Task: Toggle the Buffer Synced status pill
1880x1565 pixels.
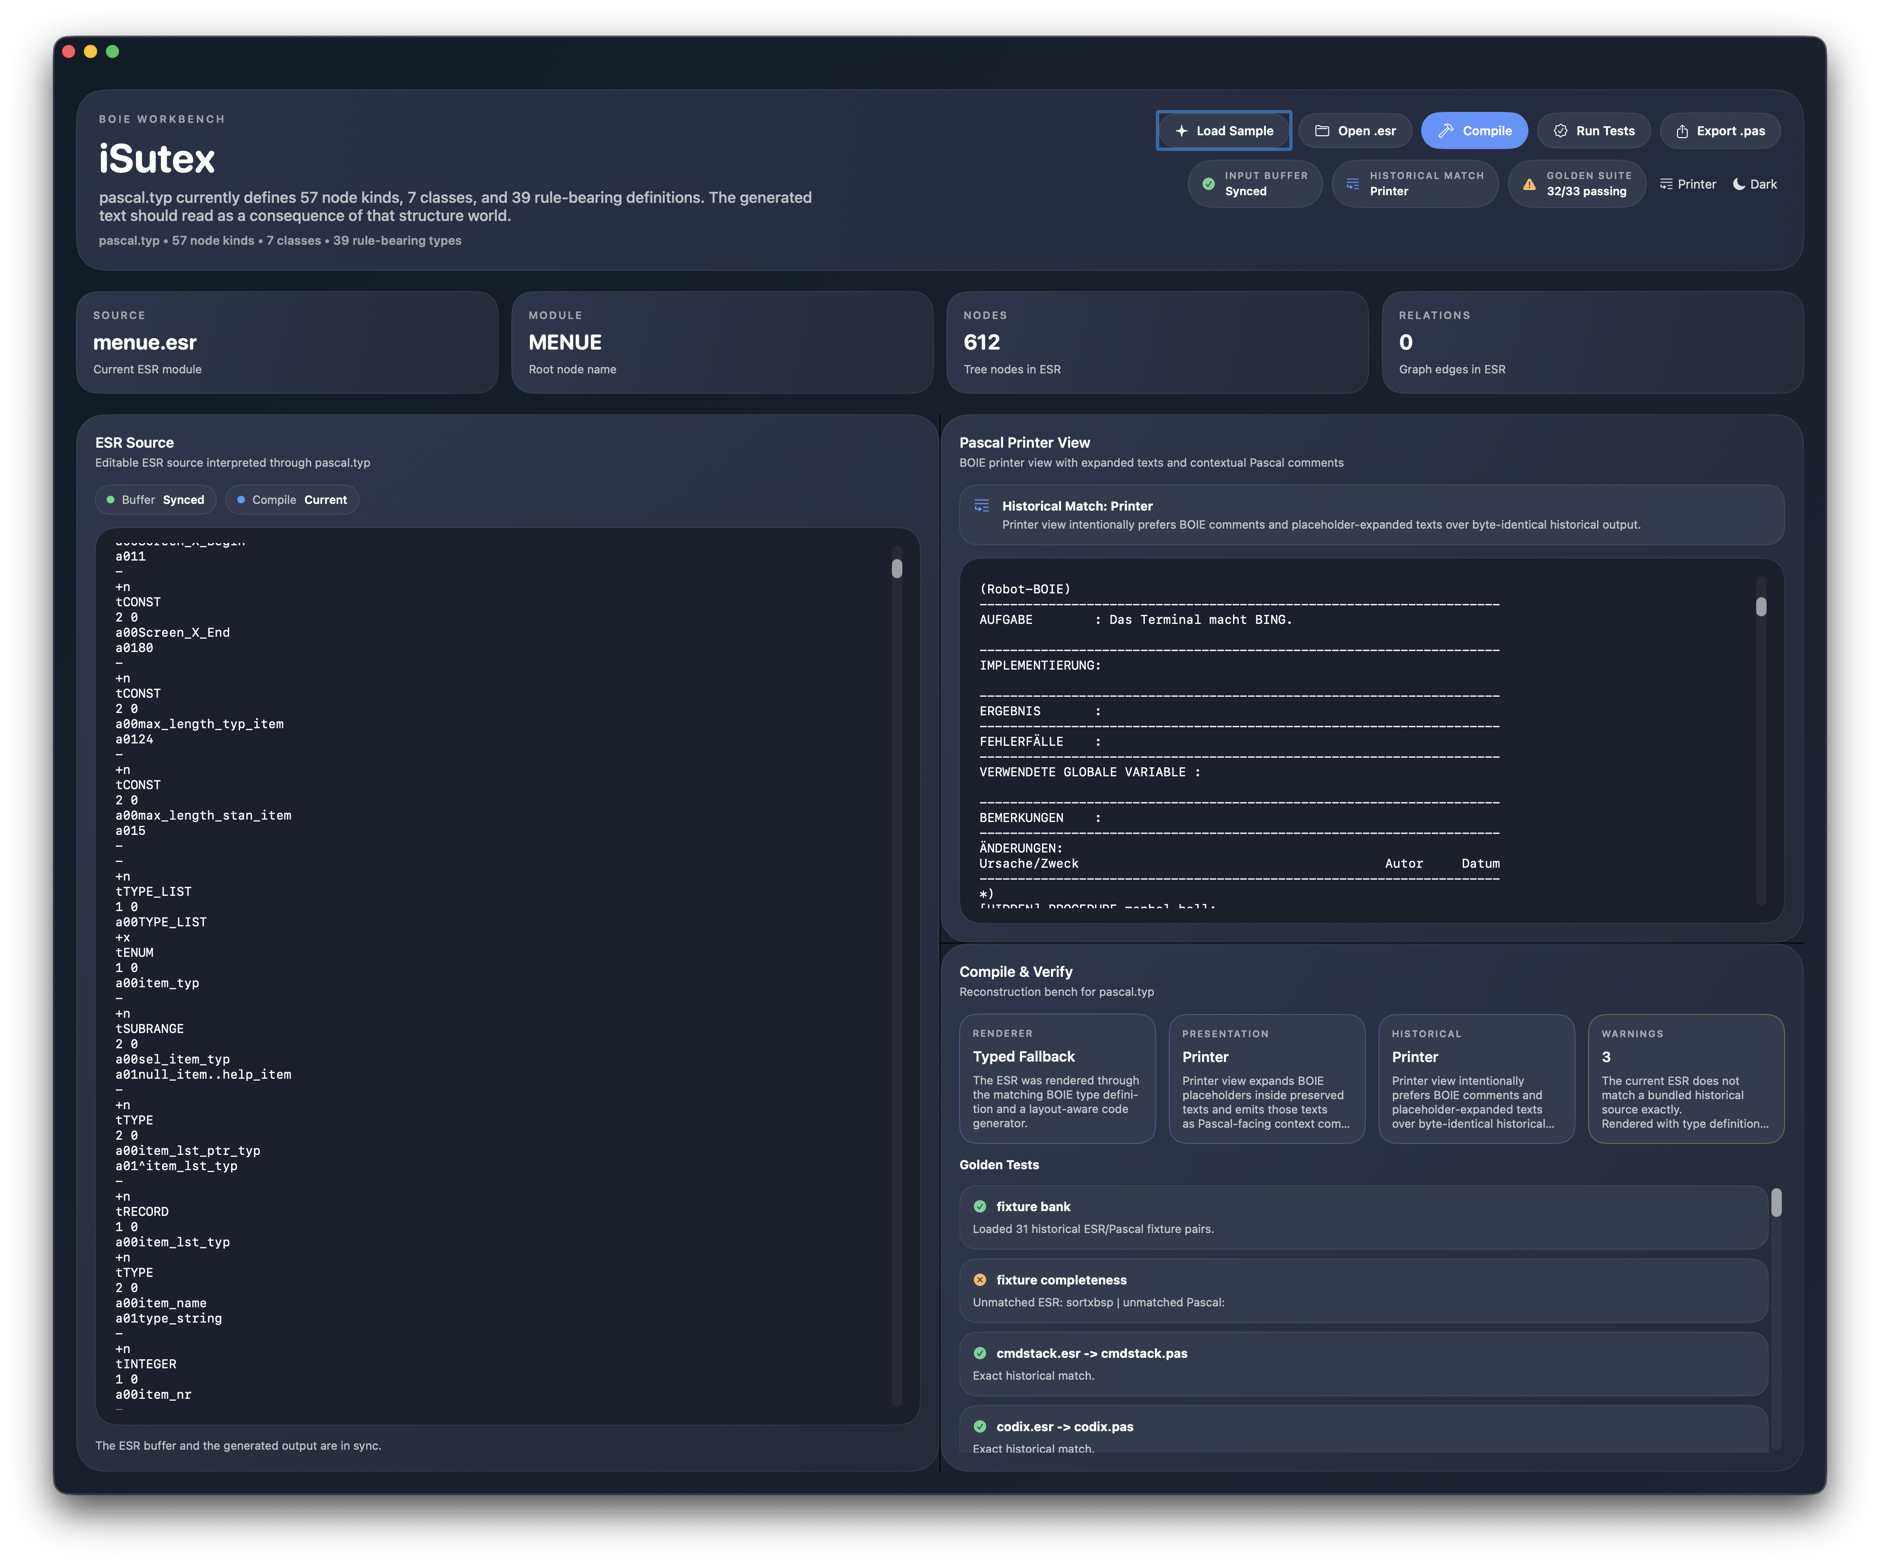Action: (x=155, y=499)
